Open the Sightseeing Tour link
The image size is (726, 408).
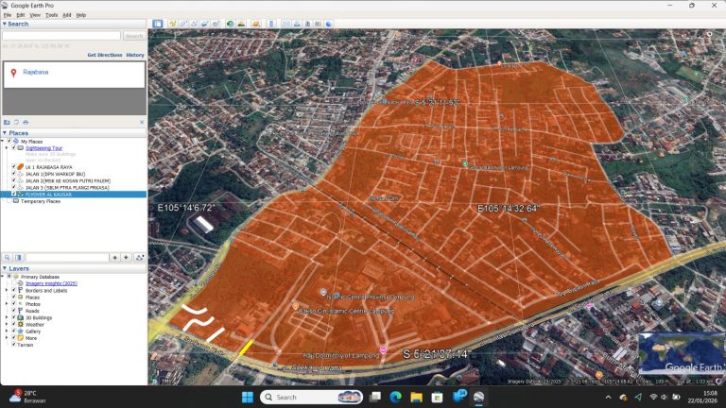[44, 148]
